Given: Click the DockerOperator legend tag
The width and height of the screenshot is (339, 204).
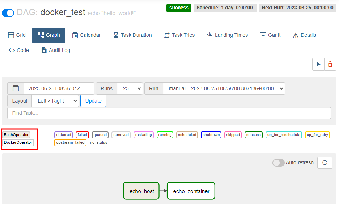Looking at the screenshot, I should tap(18, 143).
